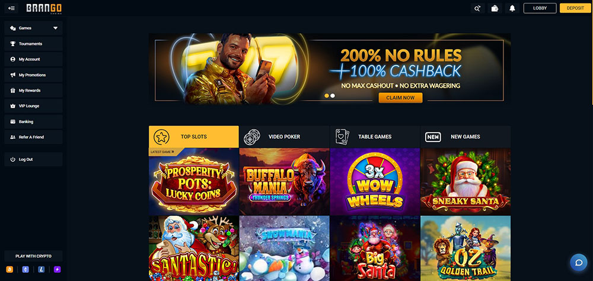The width and height of the screenshot is (593, 281).
Task: Select first banner slide indicator dot
Action: [x=327, y=96]
